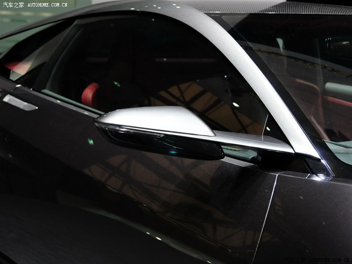Screen dimensions: 352x264
Task: Click the driver side window glass
Action: (x=154, y=62)
